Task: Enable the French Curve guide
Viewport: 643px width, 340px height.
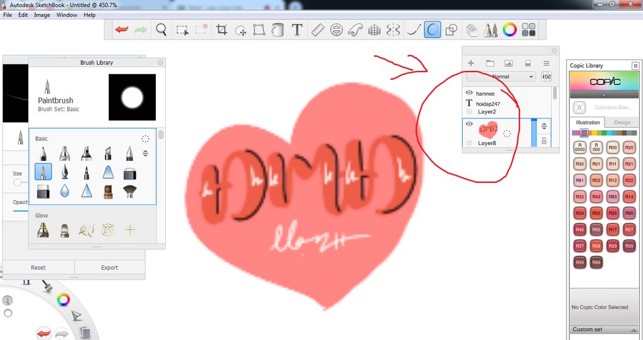Action: (x=355, y=30)
